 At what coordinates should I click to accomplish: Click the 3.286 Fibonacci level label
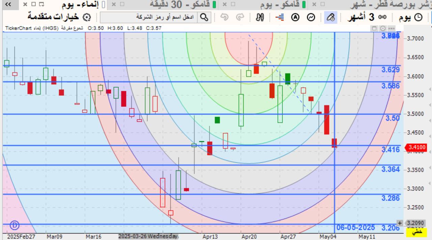pyautogui.click(x=390, y=198)
